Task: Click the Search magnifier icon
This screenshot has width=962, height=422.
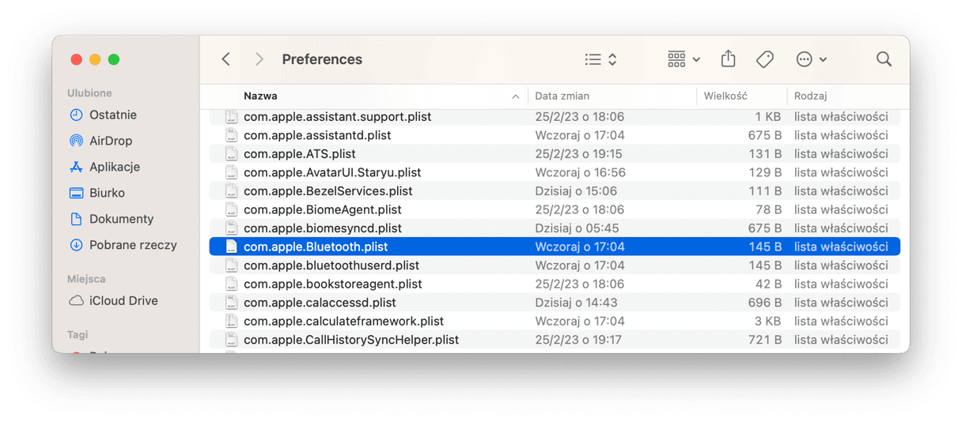Action: point(884,59)
